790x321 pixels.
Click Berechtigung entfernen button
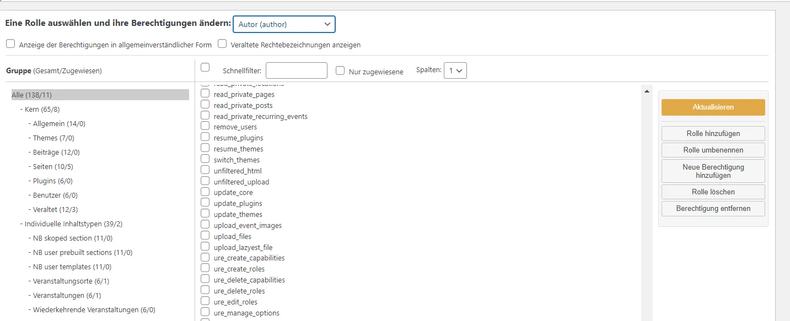tap(713, 209)
